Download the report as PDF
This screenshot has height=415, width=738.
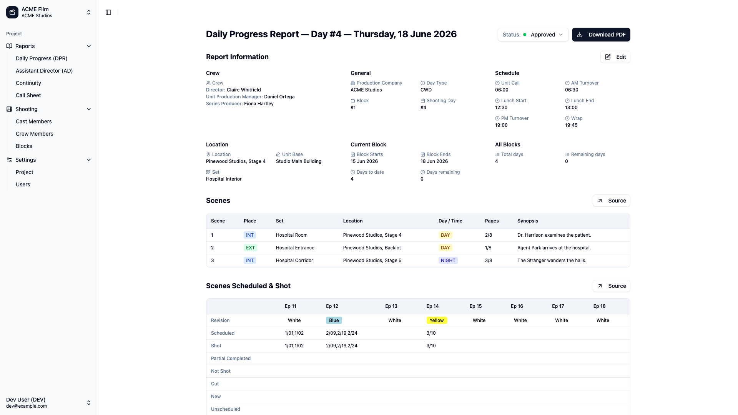click(x=601, y=35)
